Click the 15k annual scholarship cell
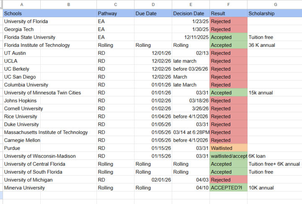Viewport: 302px width, 204px height. [275, 93]
